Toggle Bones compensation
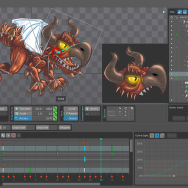 (x=92, y=109)
